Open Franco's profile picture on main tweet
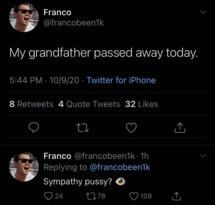Image resolution: width=215 pixels, height=205 pixels. click(x=24, y=17)
